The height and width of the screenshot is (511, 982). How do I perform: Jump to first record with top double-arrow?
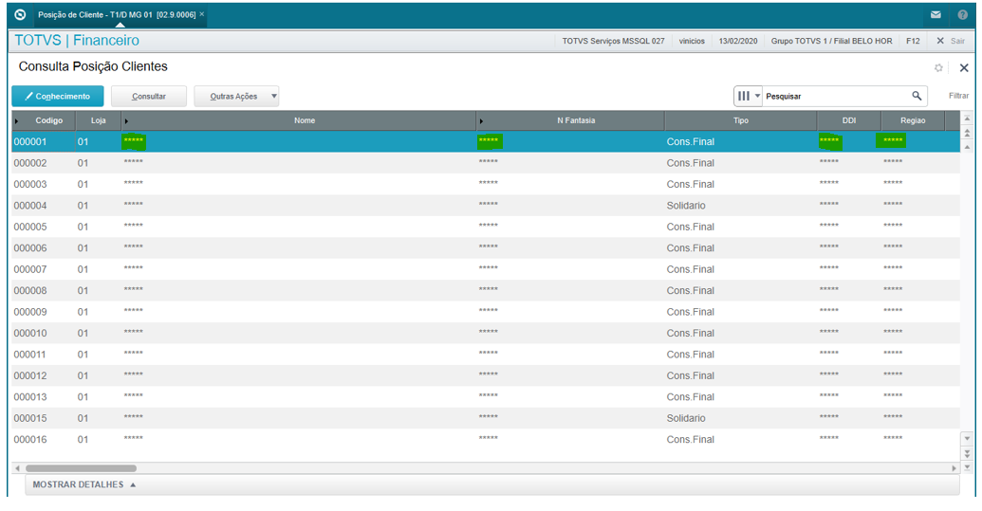(x=967, y=133)
